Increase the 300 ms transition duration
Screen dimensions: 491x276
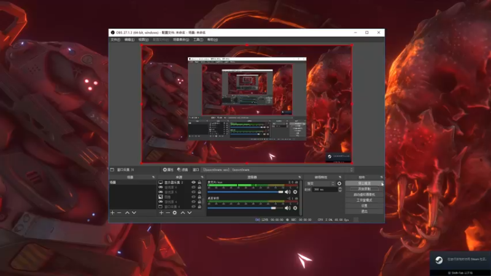340,188
